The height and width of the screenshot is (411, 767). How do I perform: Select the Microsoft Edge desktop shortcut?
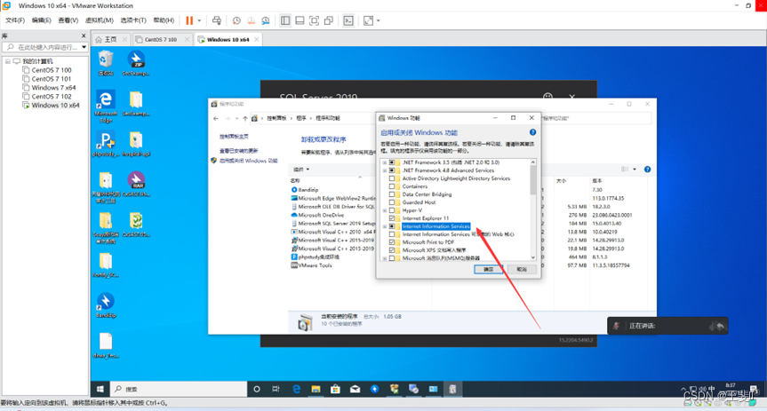[106, 106]
